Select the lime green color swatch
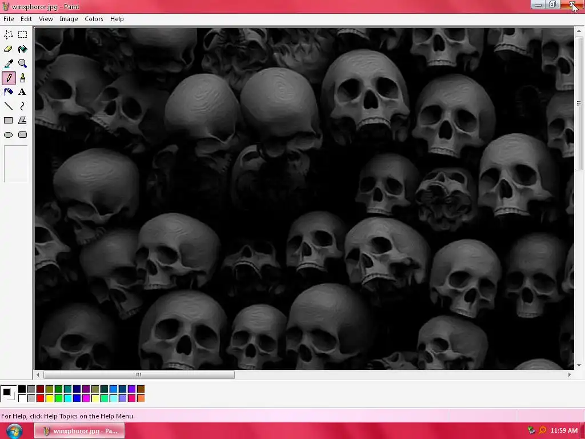 [x=59, y=398]
